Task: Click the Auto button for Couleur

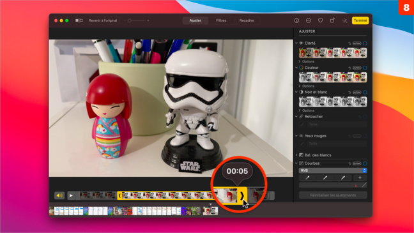Action: tap(357, 68)
